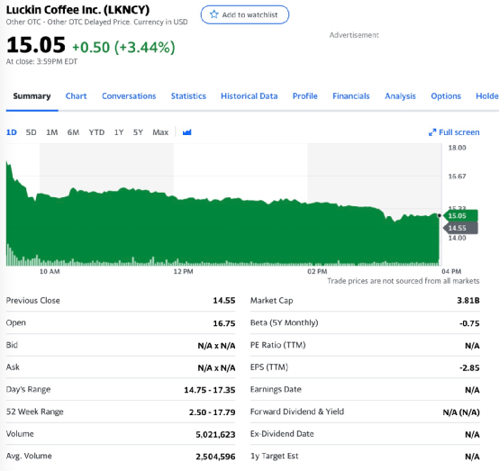The image size is (499, 471).
Task: Open the chart type icon beside Max
Action: pos(186,132)
